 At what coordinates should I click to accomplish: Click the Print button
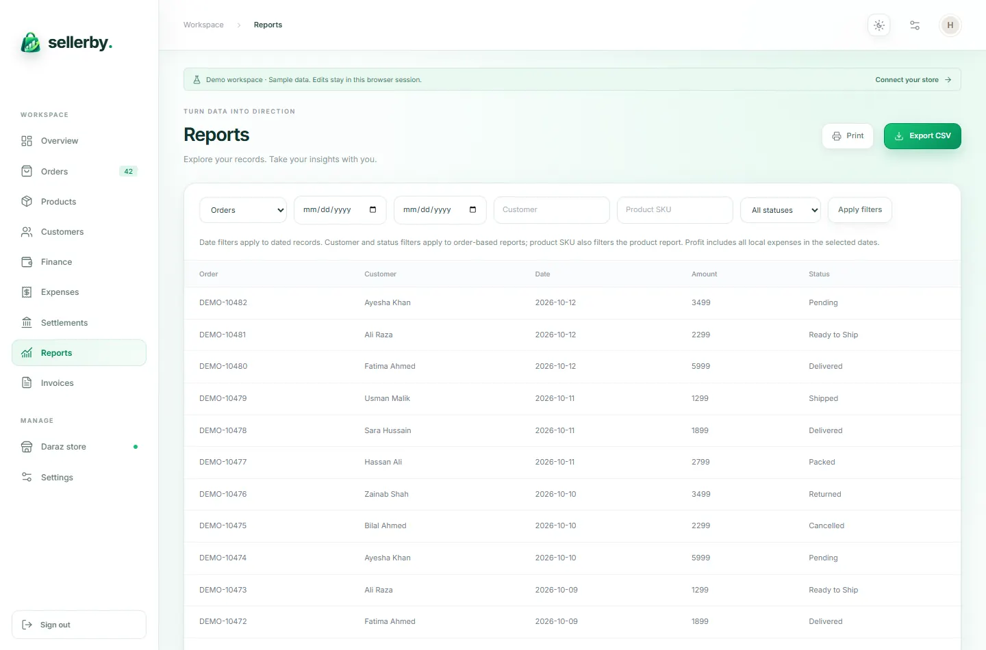[x=848, y=136]
